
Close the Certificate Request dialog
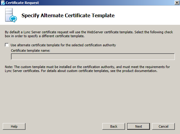point(177,3)
